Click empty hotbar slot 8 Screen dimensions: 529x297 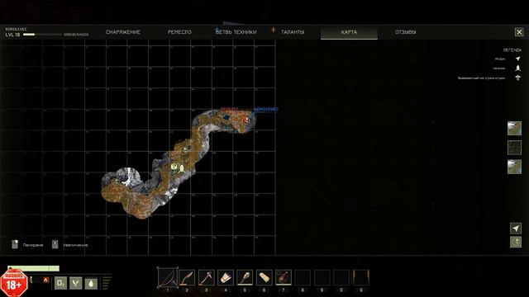(x=303, y=278)
